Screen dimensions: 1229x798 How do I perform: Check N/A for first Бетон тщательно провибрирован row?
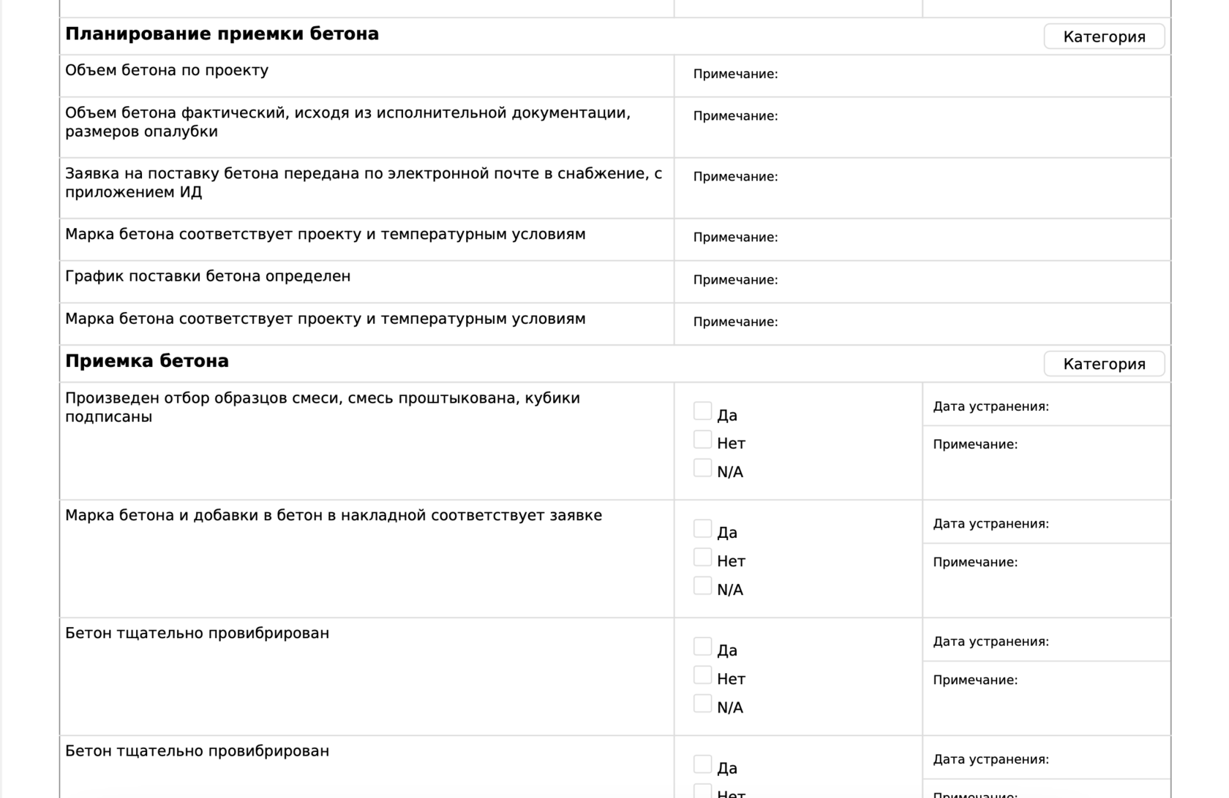point(702,704)
